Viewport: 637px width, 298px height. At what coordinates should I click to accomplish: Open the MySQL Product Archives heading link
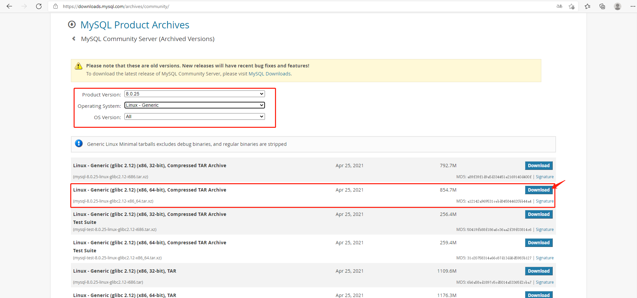[x=135, y=25]
